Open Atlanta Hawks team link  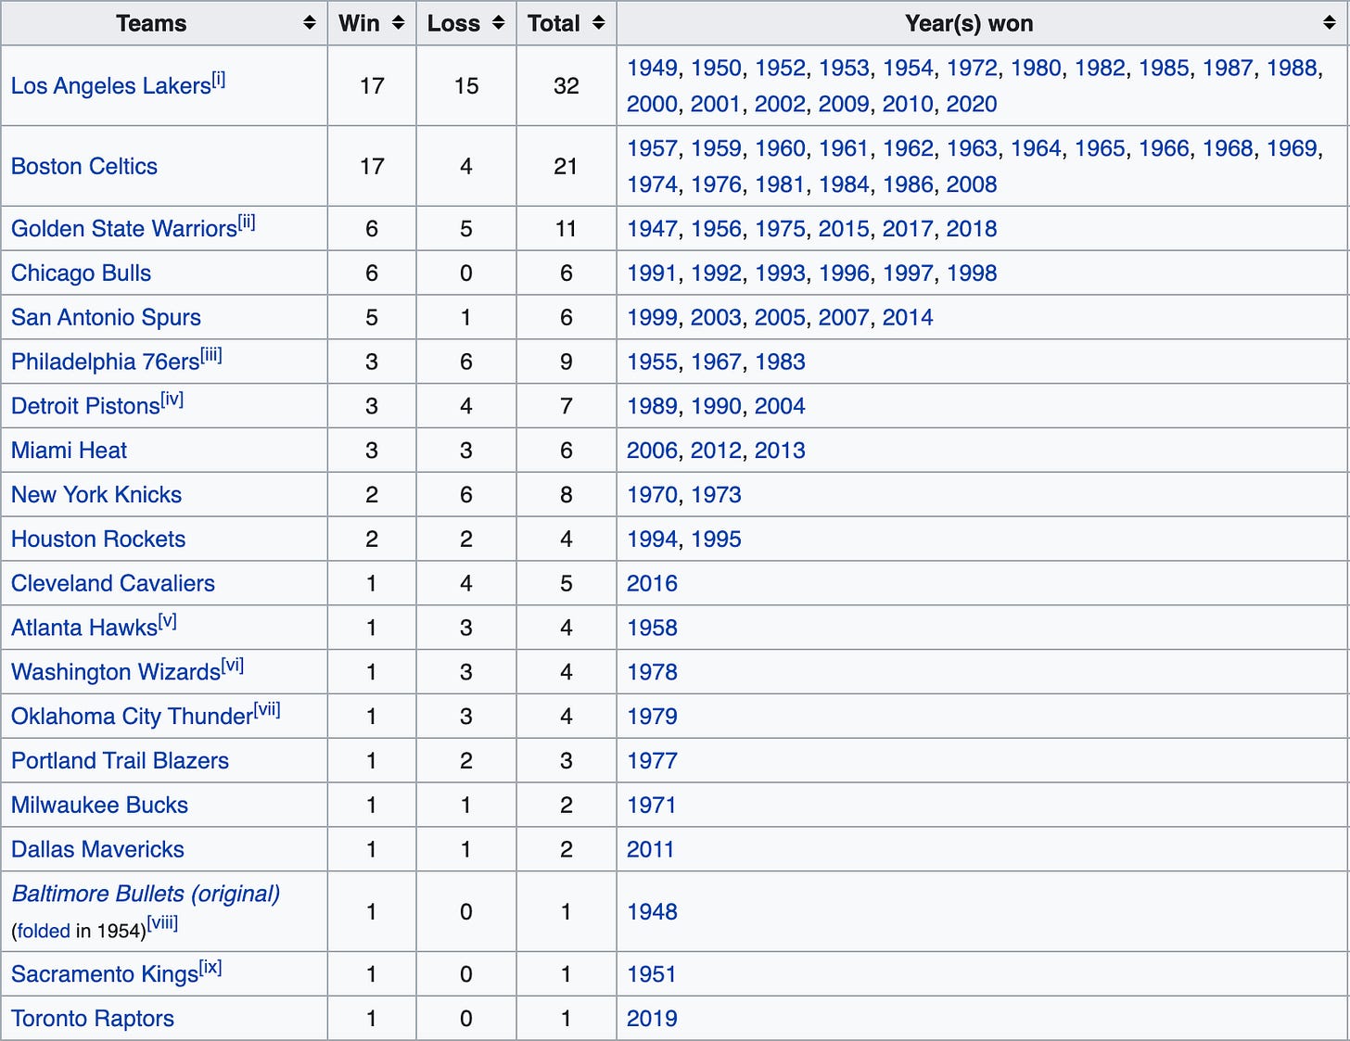(84, 628)
